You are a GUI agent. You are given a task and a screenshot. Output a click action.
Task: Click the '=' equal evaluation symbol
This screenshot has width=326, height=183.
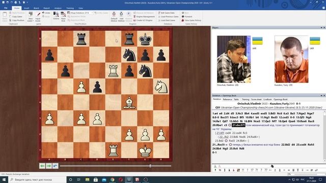pos(284,170)
